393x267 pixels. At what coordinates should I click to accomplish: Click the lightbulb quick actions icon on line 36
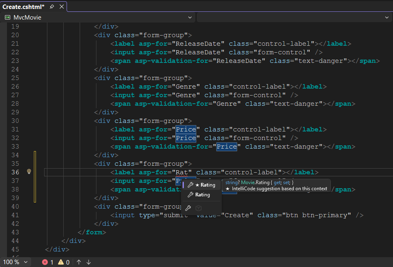pos(29,171)
